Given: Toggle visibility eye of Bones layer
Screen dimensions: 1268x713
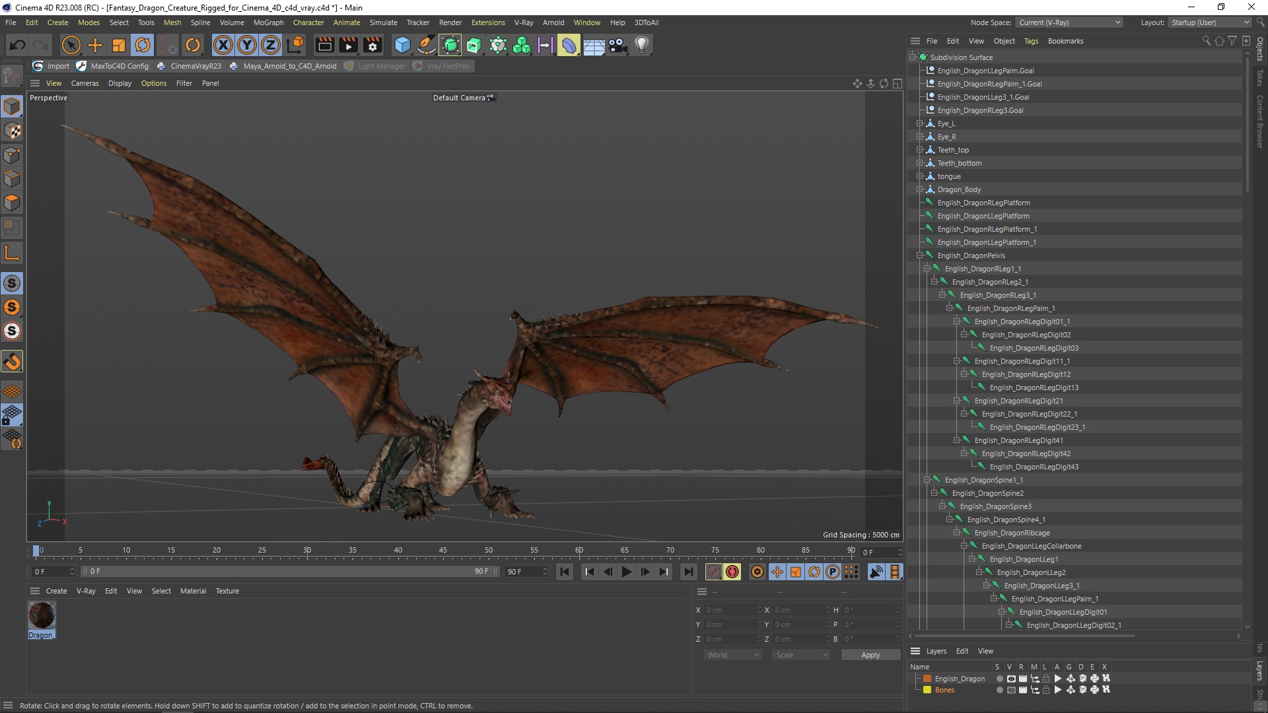Looking at the screenshot, I should [1011, 690].
